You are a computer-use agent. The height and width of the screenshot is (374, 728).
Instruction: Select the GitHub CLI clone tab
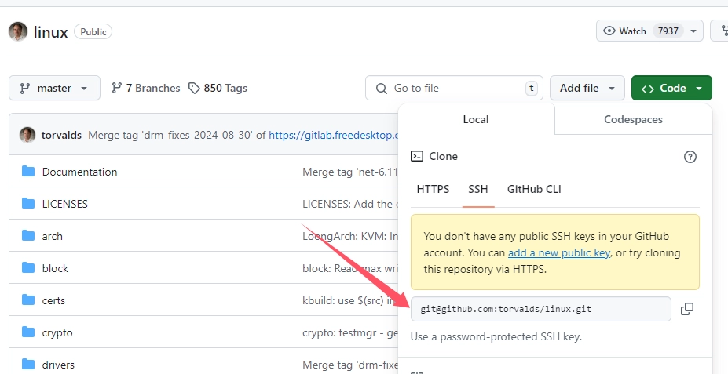534,189
